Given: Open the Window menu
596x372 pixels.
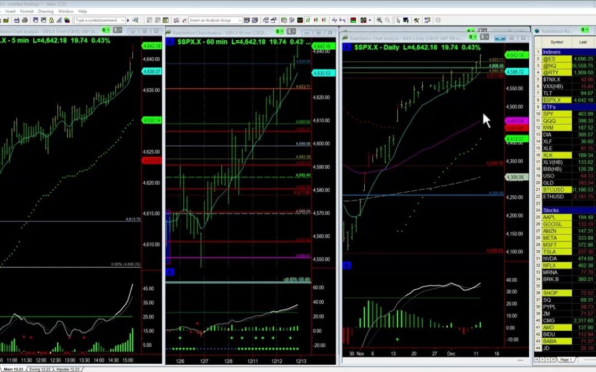Looking at the screenshot, I should pos(66,11).
